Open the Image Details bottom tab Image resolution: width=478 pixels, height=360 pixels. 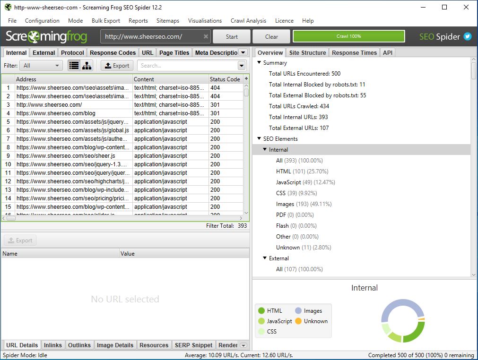(115, 345)
